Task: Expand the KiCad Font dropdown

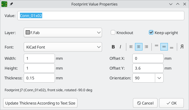Action: click(63, 47)
